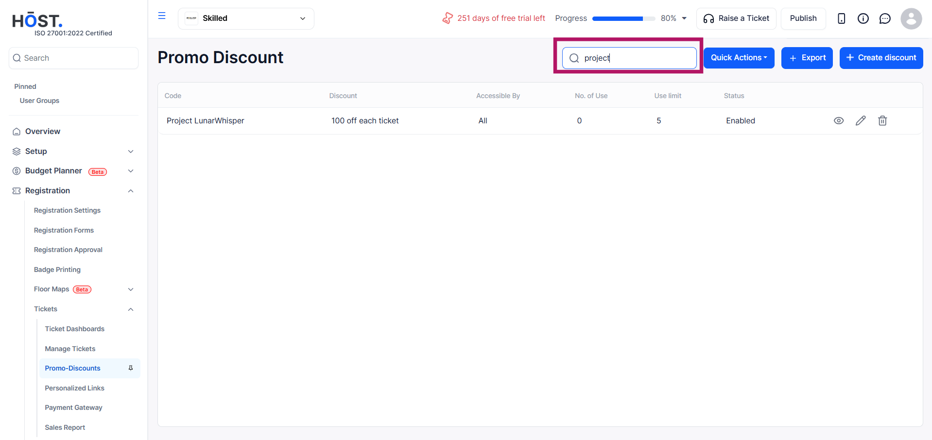Expand the Progress 80% dropdown arrow
This screenshot has height=440, width=932.
pos(684,18)
